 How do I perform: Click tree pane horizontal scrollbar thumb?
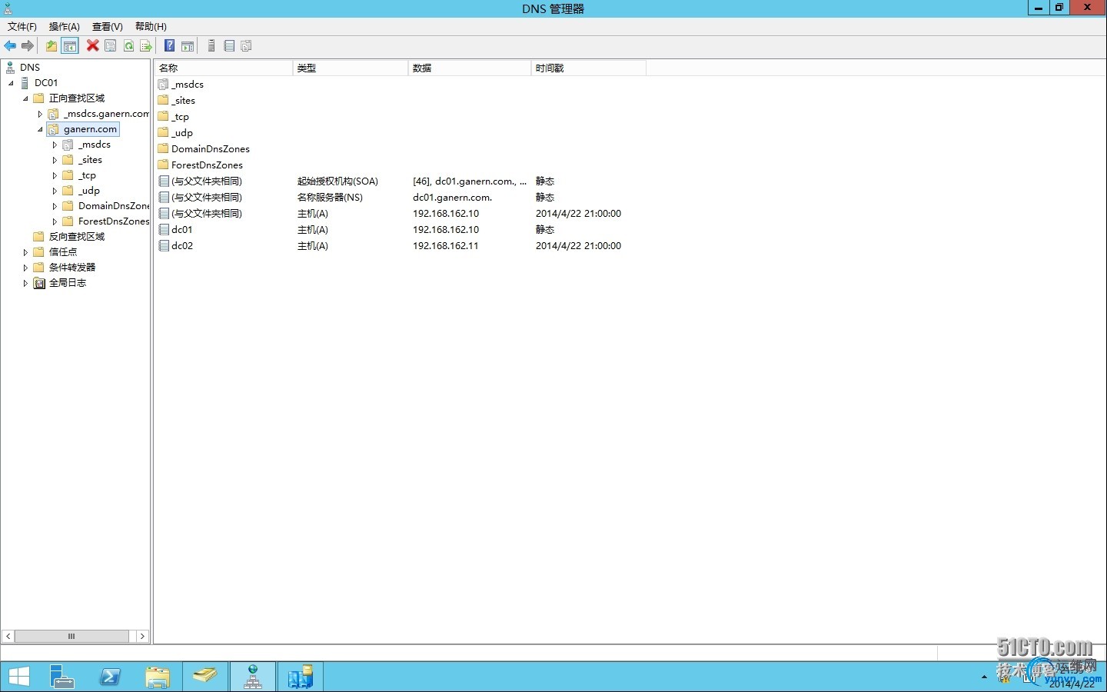(71, 637)
